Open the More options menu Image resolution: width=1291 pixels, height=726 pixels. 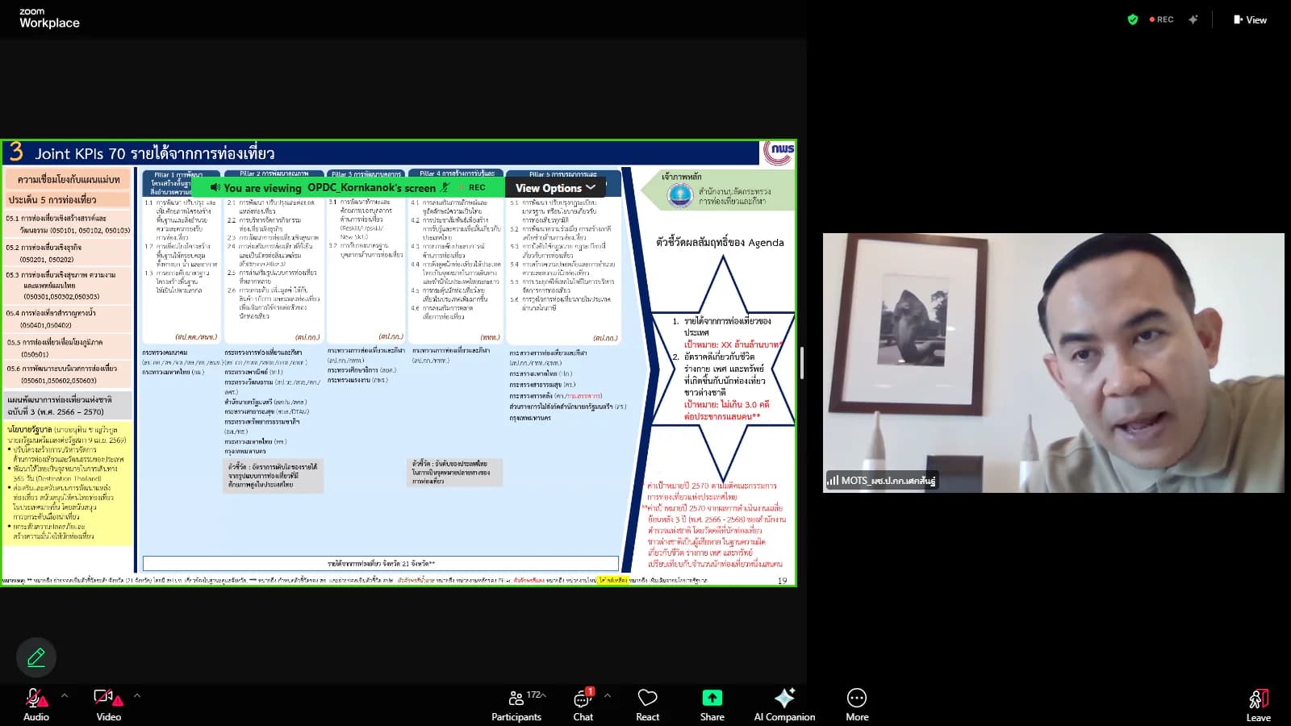857,704
